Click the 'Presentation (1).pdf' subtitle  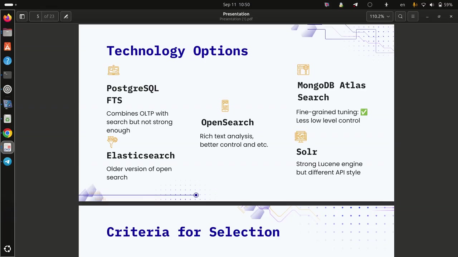click(236, 19)
